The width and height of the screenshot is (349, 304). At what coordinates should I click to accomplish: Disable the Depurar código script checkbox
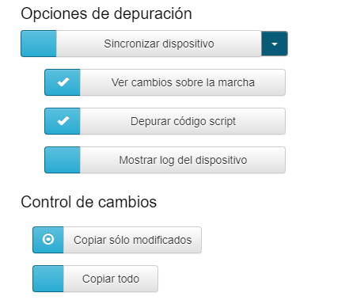pos(63,121)
